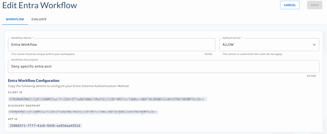Click the 'name must be unique' hint
327x134 pixels.
pos(43,54)
